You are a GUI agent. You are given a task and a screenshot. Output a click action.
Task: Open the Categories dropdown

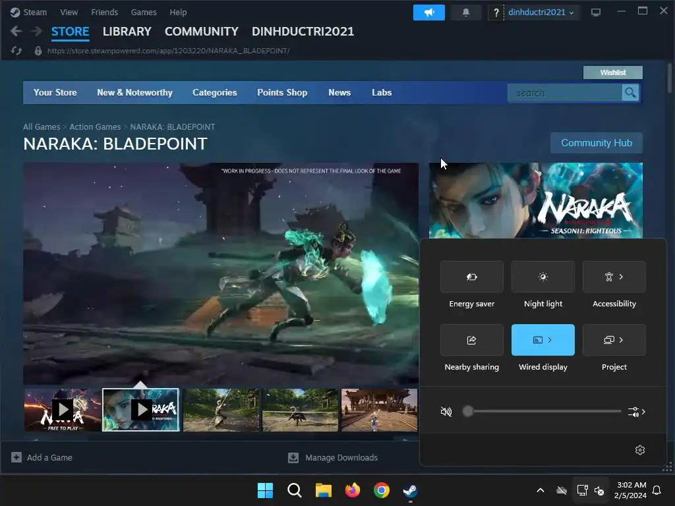pos(215,92)
